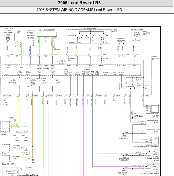The height and width of the screenshot is (176, 174).
Task: Click the 'RIGHT HORN' label
Action: (157, 131)
